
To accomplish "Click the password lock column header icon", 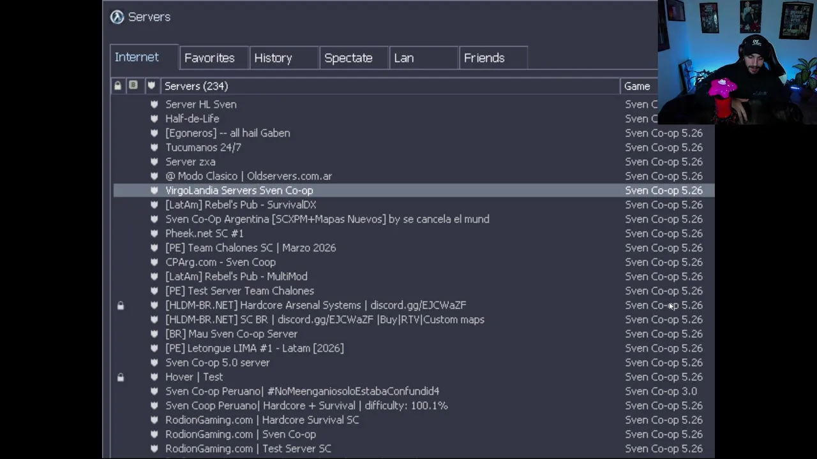I will pyautogui.click(x=117, y=85).
